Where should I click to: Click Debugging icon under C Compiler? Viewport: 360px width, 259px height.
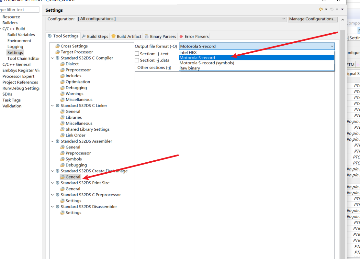(62, 88)
